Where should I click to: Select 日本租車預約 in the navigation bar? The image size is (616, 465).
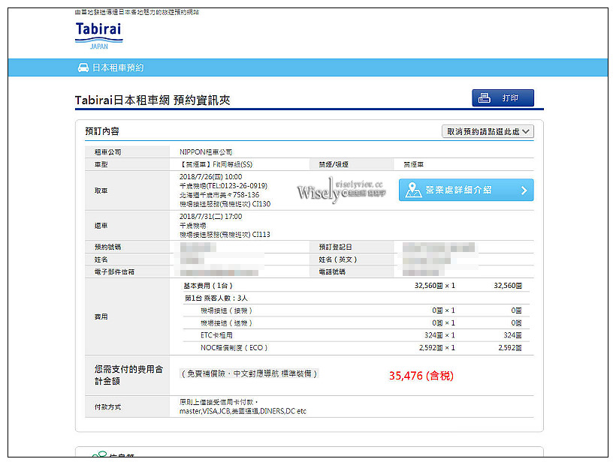(x=117, y=68)
